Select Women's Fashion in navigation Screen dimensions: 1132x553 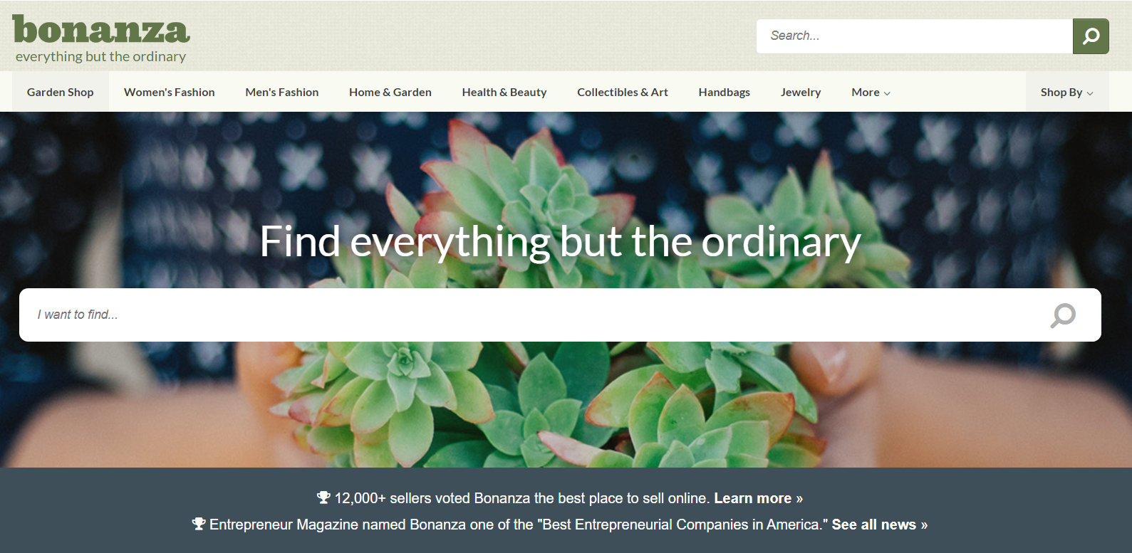pyautogui.click(x=170, y=92)
